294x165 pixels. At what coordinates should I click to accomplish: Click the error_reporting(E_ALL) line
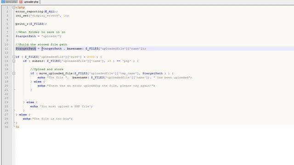pos(37,11)
